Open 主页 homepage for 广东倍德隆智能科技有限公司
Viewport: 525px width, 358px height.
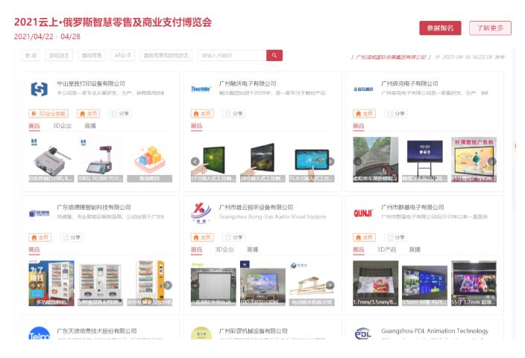40,237
